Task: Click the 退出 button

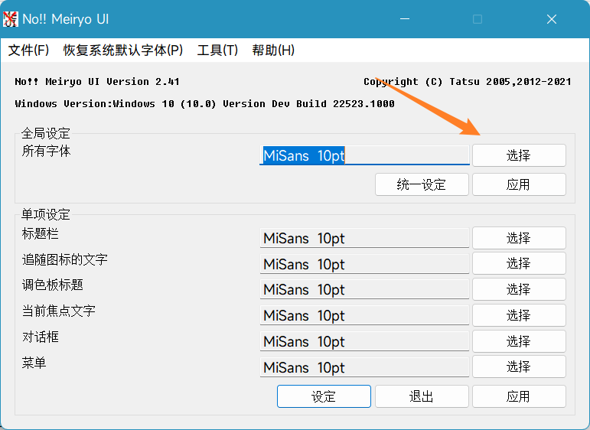Action: [x=422, y=396]
